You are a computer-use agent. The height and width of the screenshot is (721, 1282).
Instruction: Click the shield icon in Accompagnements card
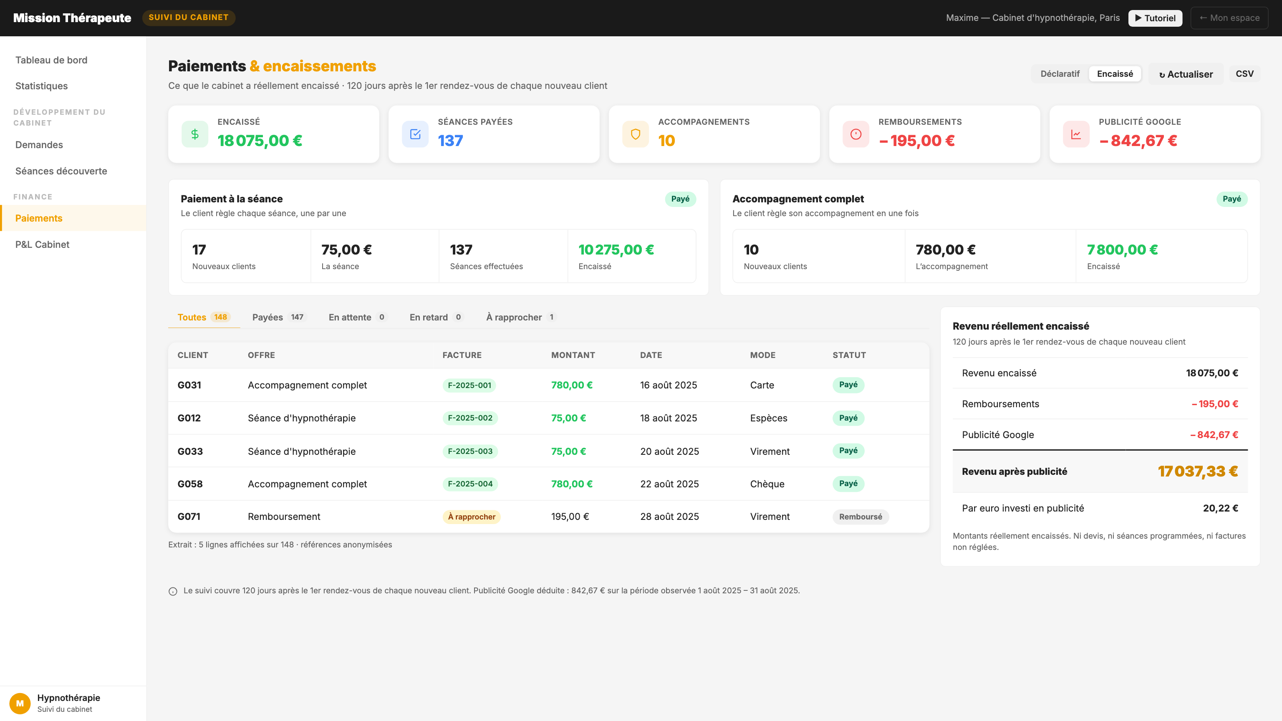[x=636, y=134]
